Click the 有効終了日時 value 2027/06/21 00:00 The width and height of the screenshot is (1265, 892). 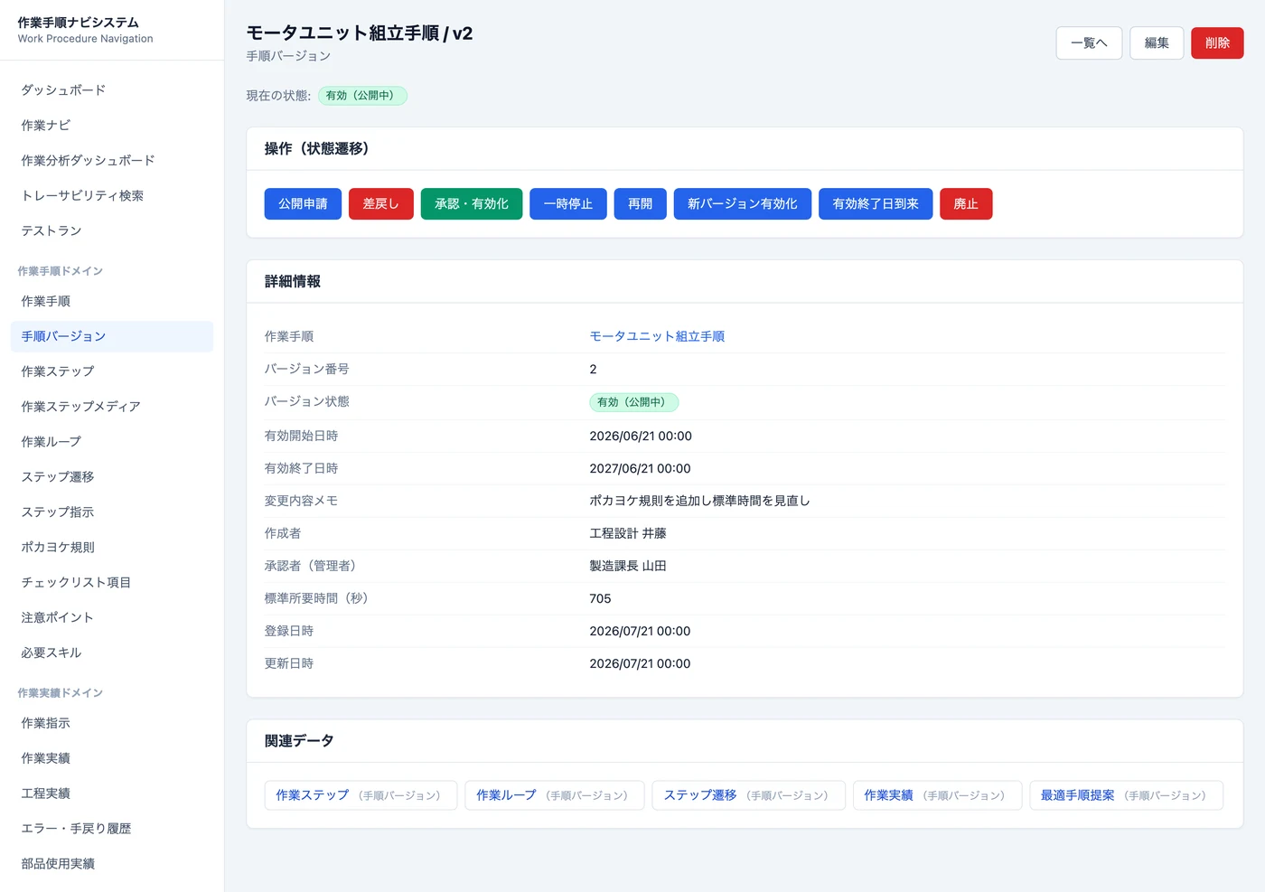(640, 468)
